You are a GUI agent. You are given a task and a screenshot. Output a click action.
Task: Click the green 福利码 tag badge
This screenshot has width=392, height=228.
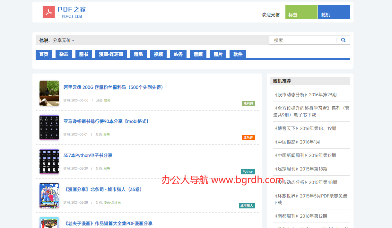pyautogui.click(x=248, y=103)
